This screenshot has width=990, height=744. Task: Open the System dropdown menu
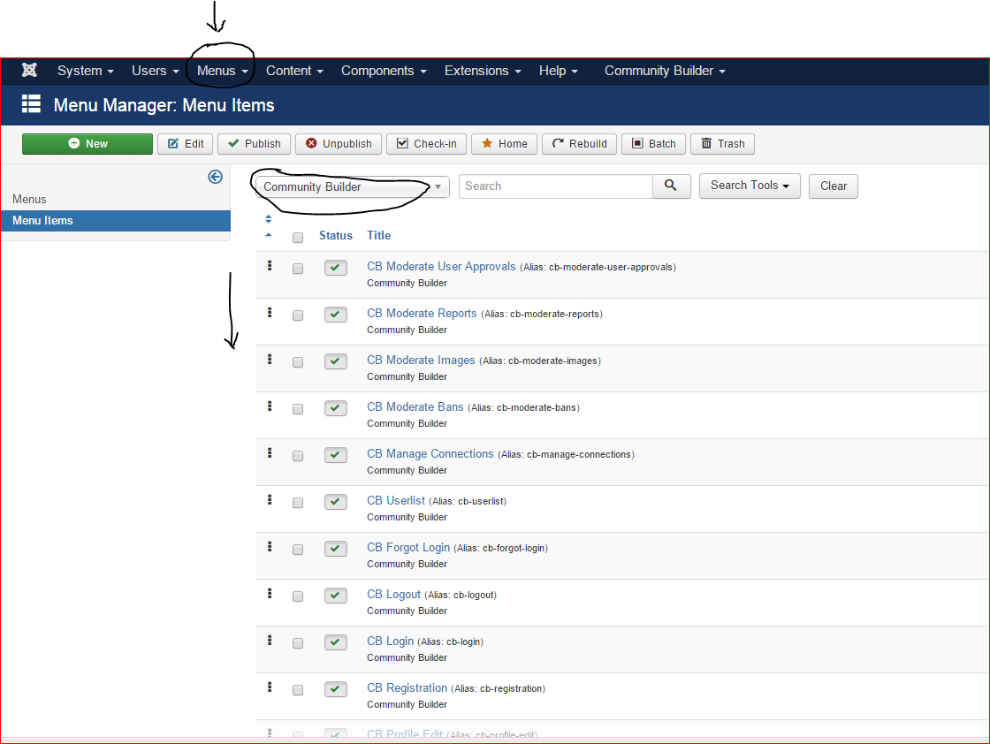pos(85,71)
